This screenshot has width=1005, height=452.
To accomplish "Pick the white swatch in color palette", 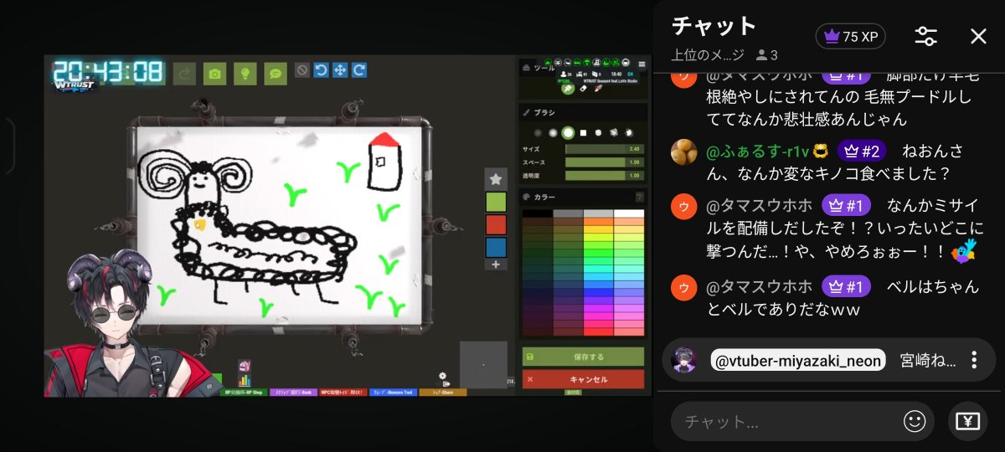I will [x=629, y=213].
